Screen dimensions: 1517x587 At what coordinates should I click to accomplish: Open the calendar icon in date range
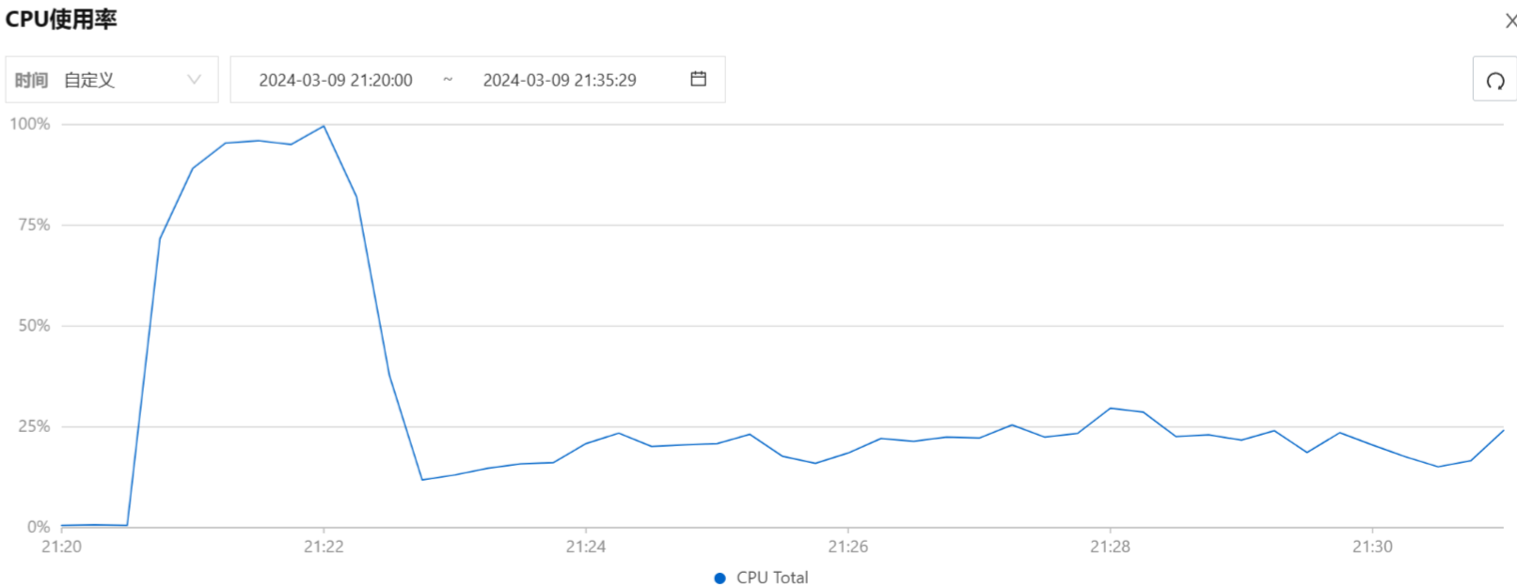pos(698,79)
